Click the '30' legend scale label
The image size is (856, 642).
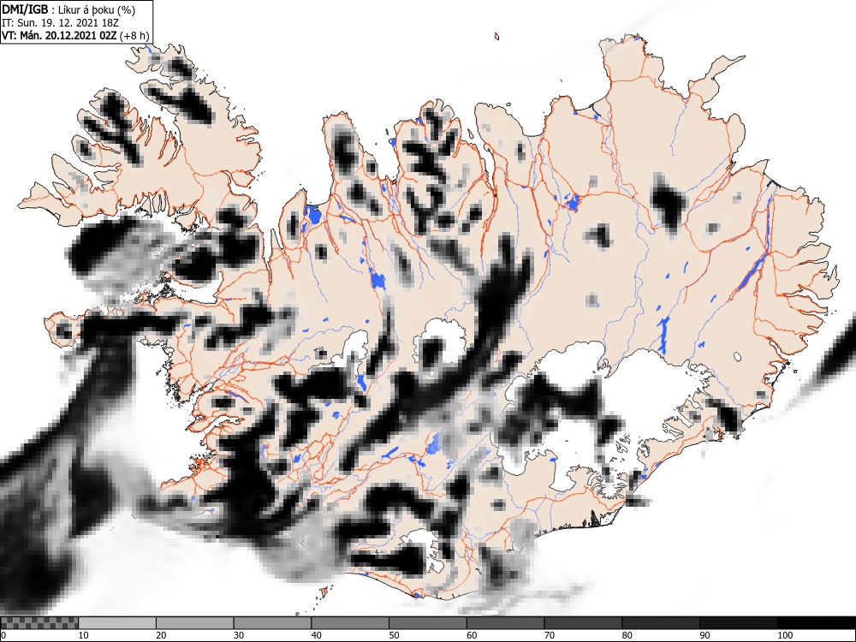239,635
